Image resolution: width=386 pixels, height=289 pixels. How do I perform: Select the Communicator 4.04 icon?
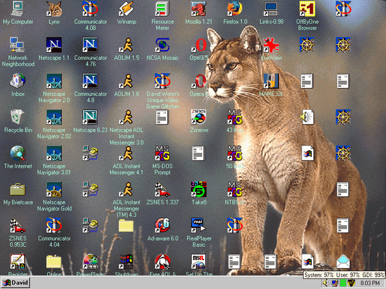click(x=54, y=225)
